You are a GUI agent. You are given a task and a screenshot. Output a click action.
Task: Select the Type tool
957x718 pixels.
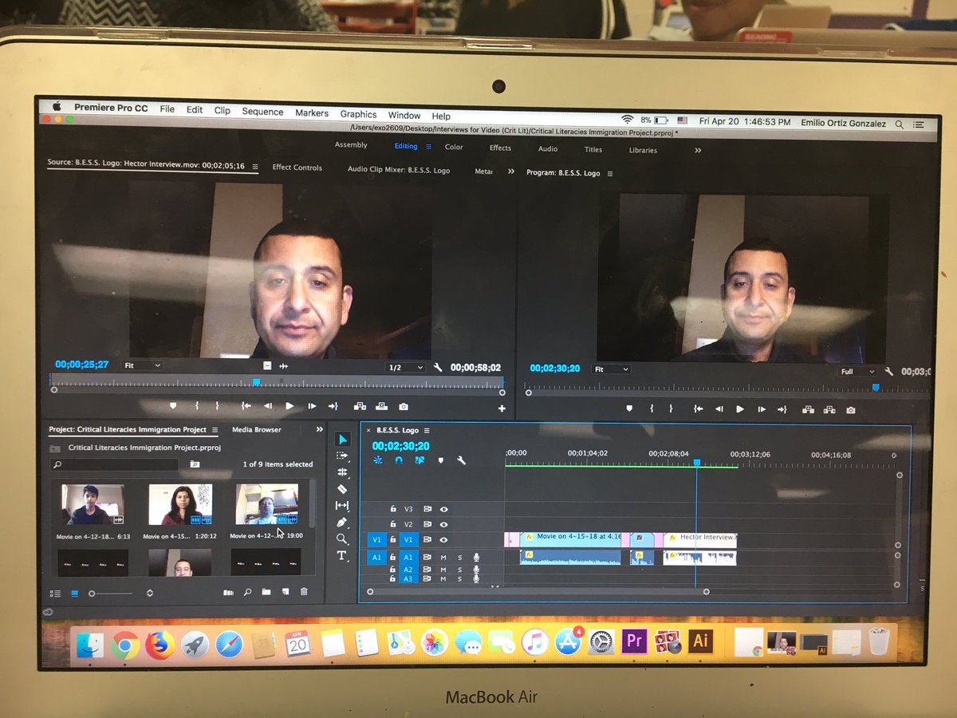[x=342, y=556]
